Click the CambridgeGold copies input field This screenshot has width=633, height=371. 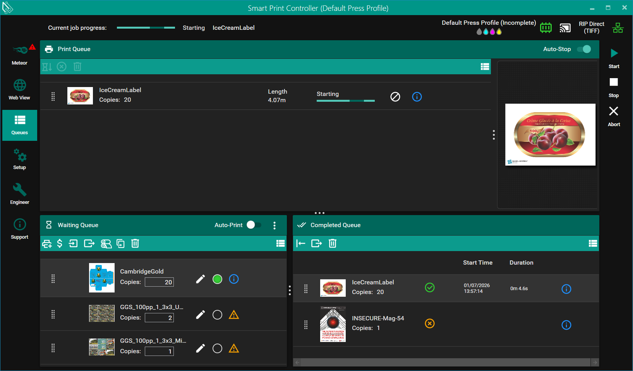point(159,282)
